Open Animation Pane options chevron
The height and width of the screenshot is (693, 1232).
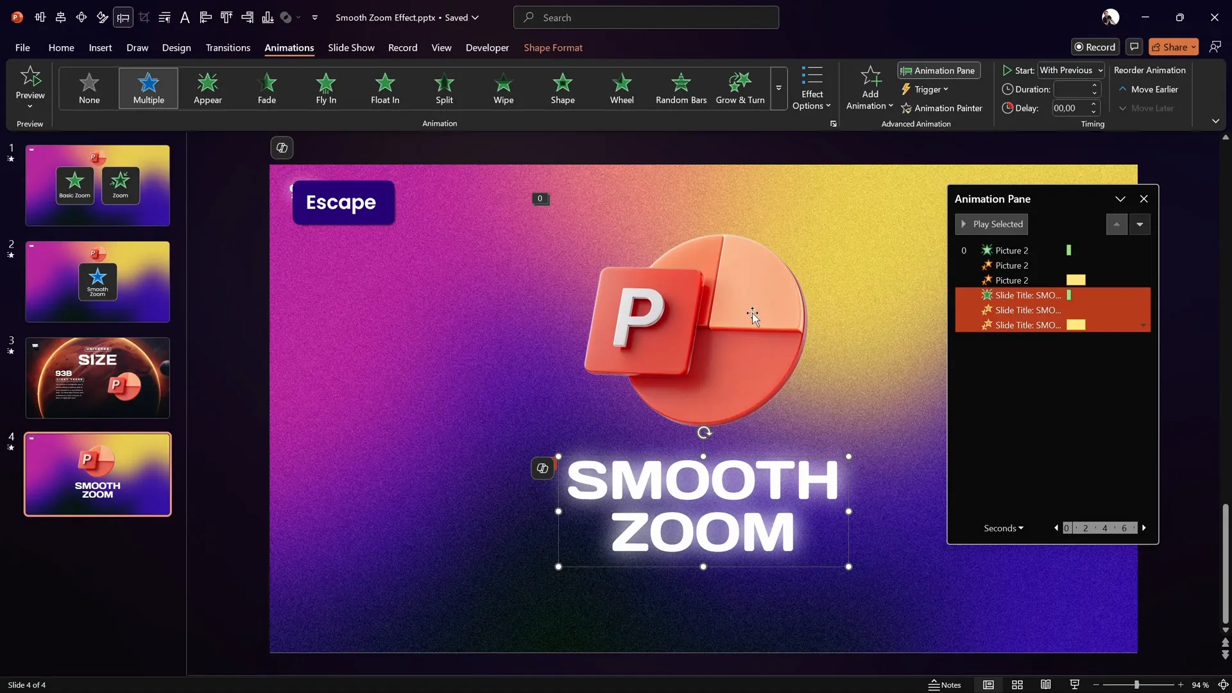coord(1120,199)
